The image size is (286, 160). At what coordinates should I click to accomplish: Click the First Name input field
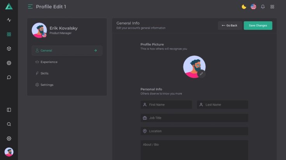pyautogui.click(x=166, y=105)
